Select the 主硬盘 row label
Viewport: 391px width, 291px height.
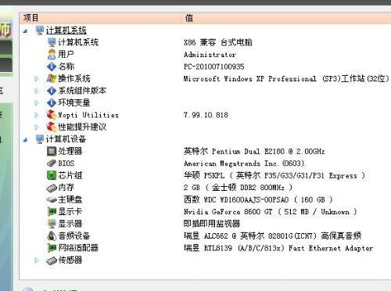[x=70, y=199]
